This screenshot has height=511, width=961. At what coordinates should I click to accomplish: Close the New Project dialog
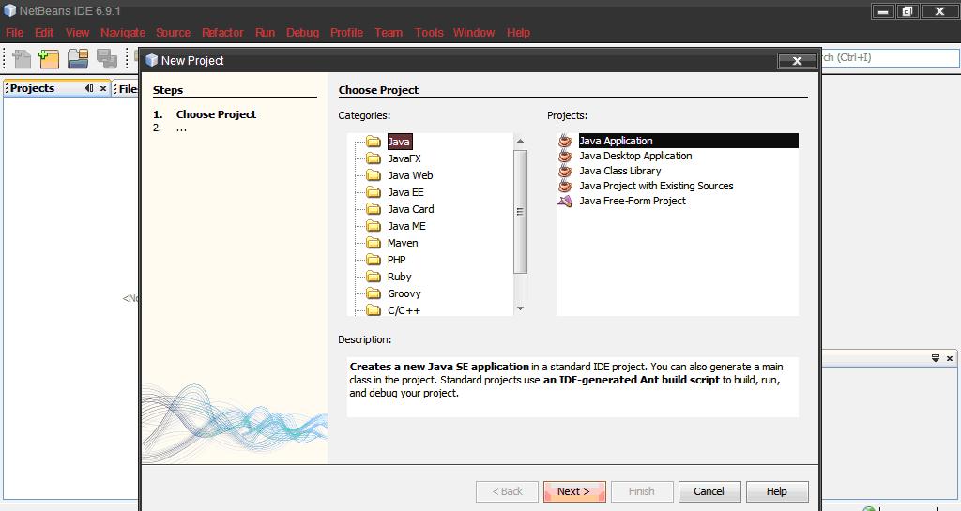797,61
